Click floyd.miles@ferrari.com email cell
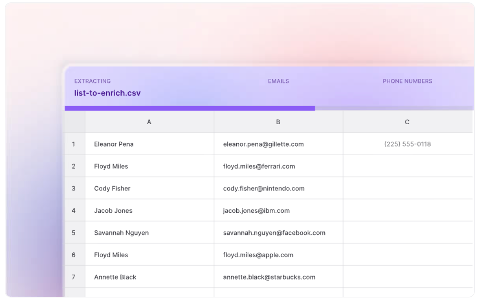This screenshot has width=478, height=301. [259, 166]
